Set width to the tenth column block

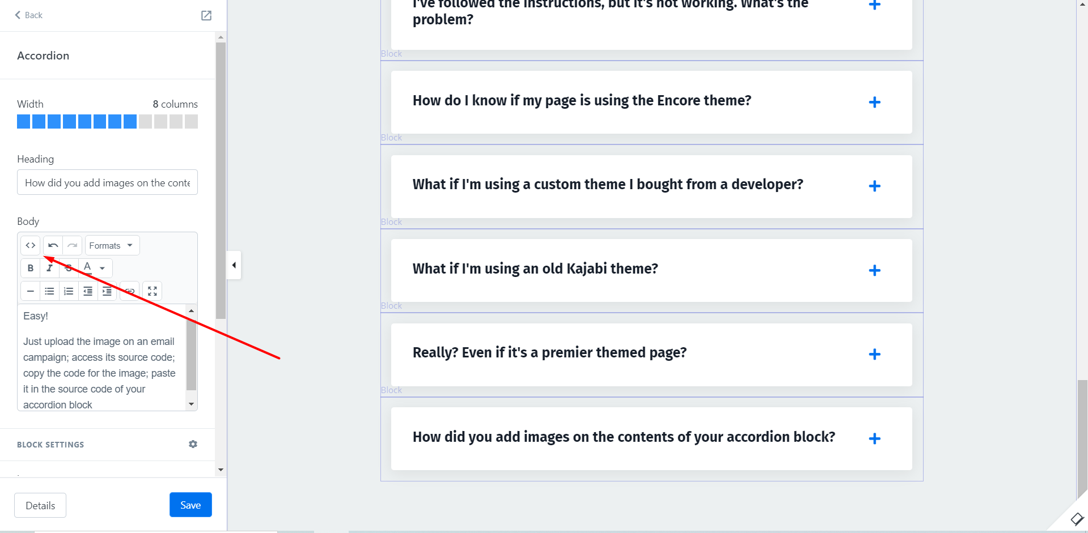(x=161, y=121)
